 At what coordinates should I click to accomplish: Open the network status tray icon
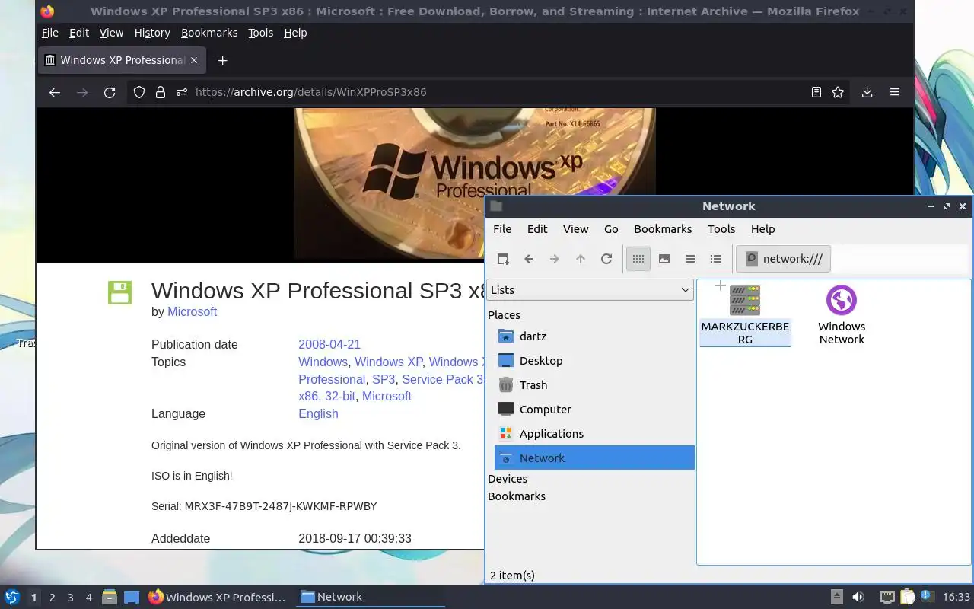[886, 598]
